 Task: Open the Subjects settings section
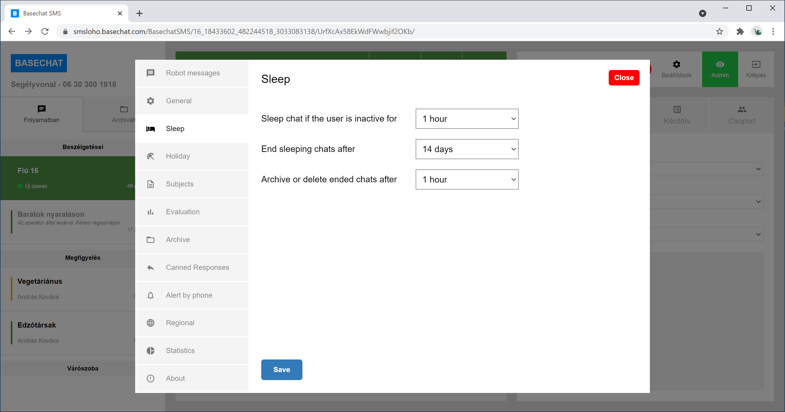(x=180, y=184)
